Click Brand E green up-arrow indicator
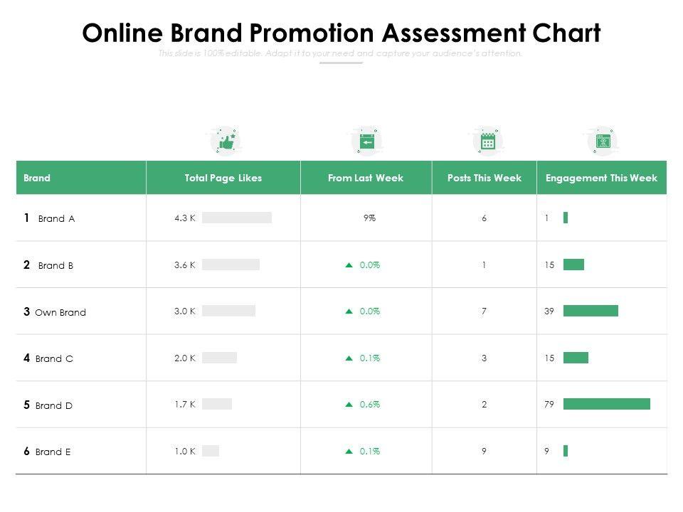The width and height of the screenshot is (683, 512). coord(349,451)
